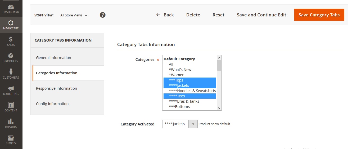Open the Stores storefront icon

pos(11,138)
